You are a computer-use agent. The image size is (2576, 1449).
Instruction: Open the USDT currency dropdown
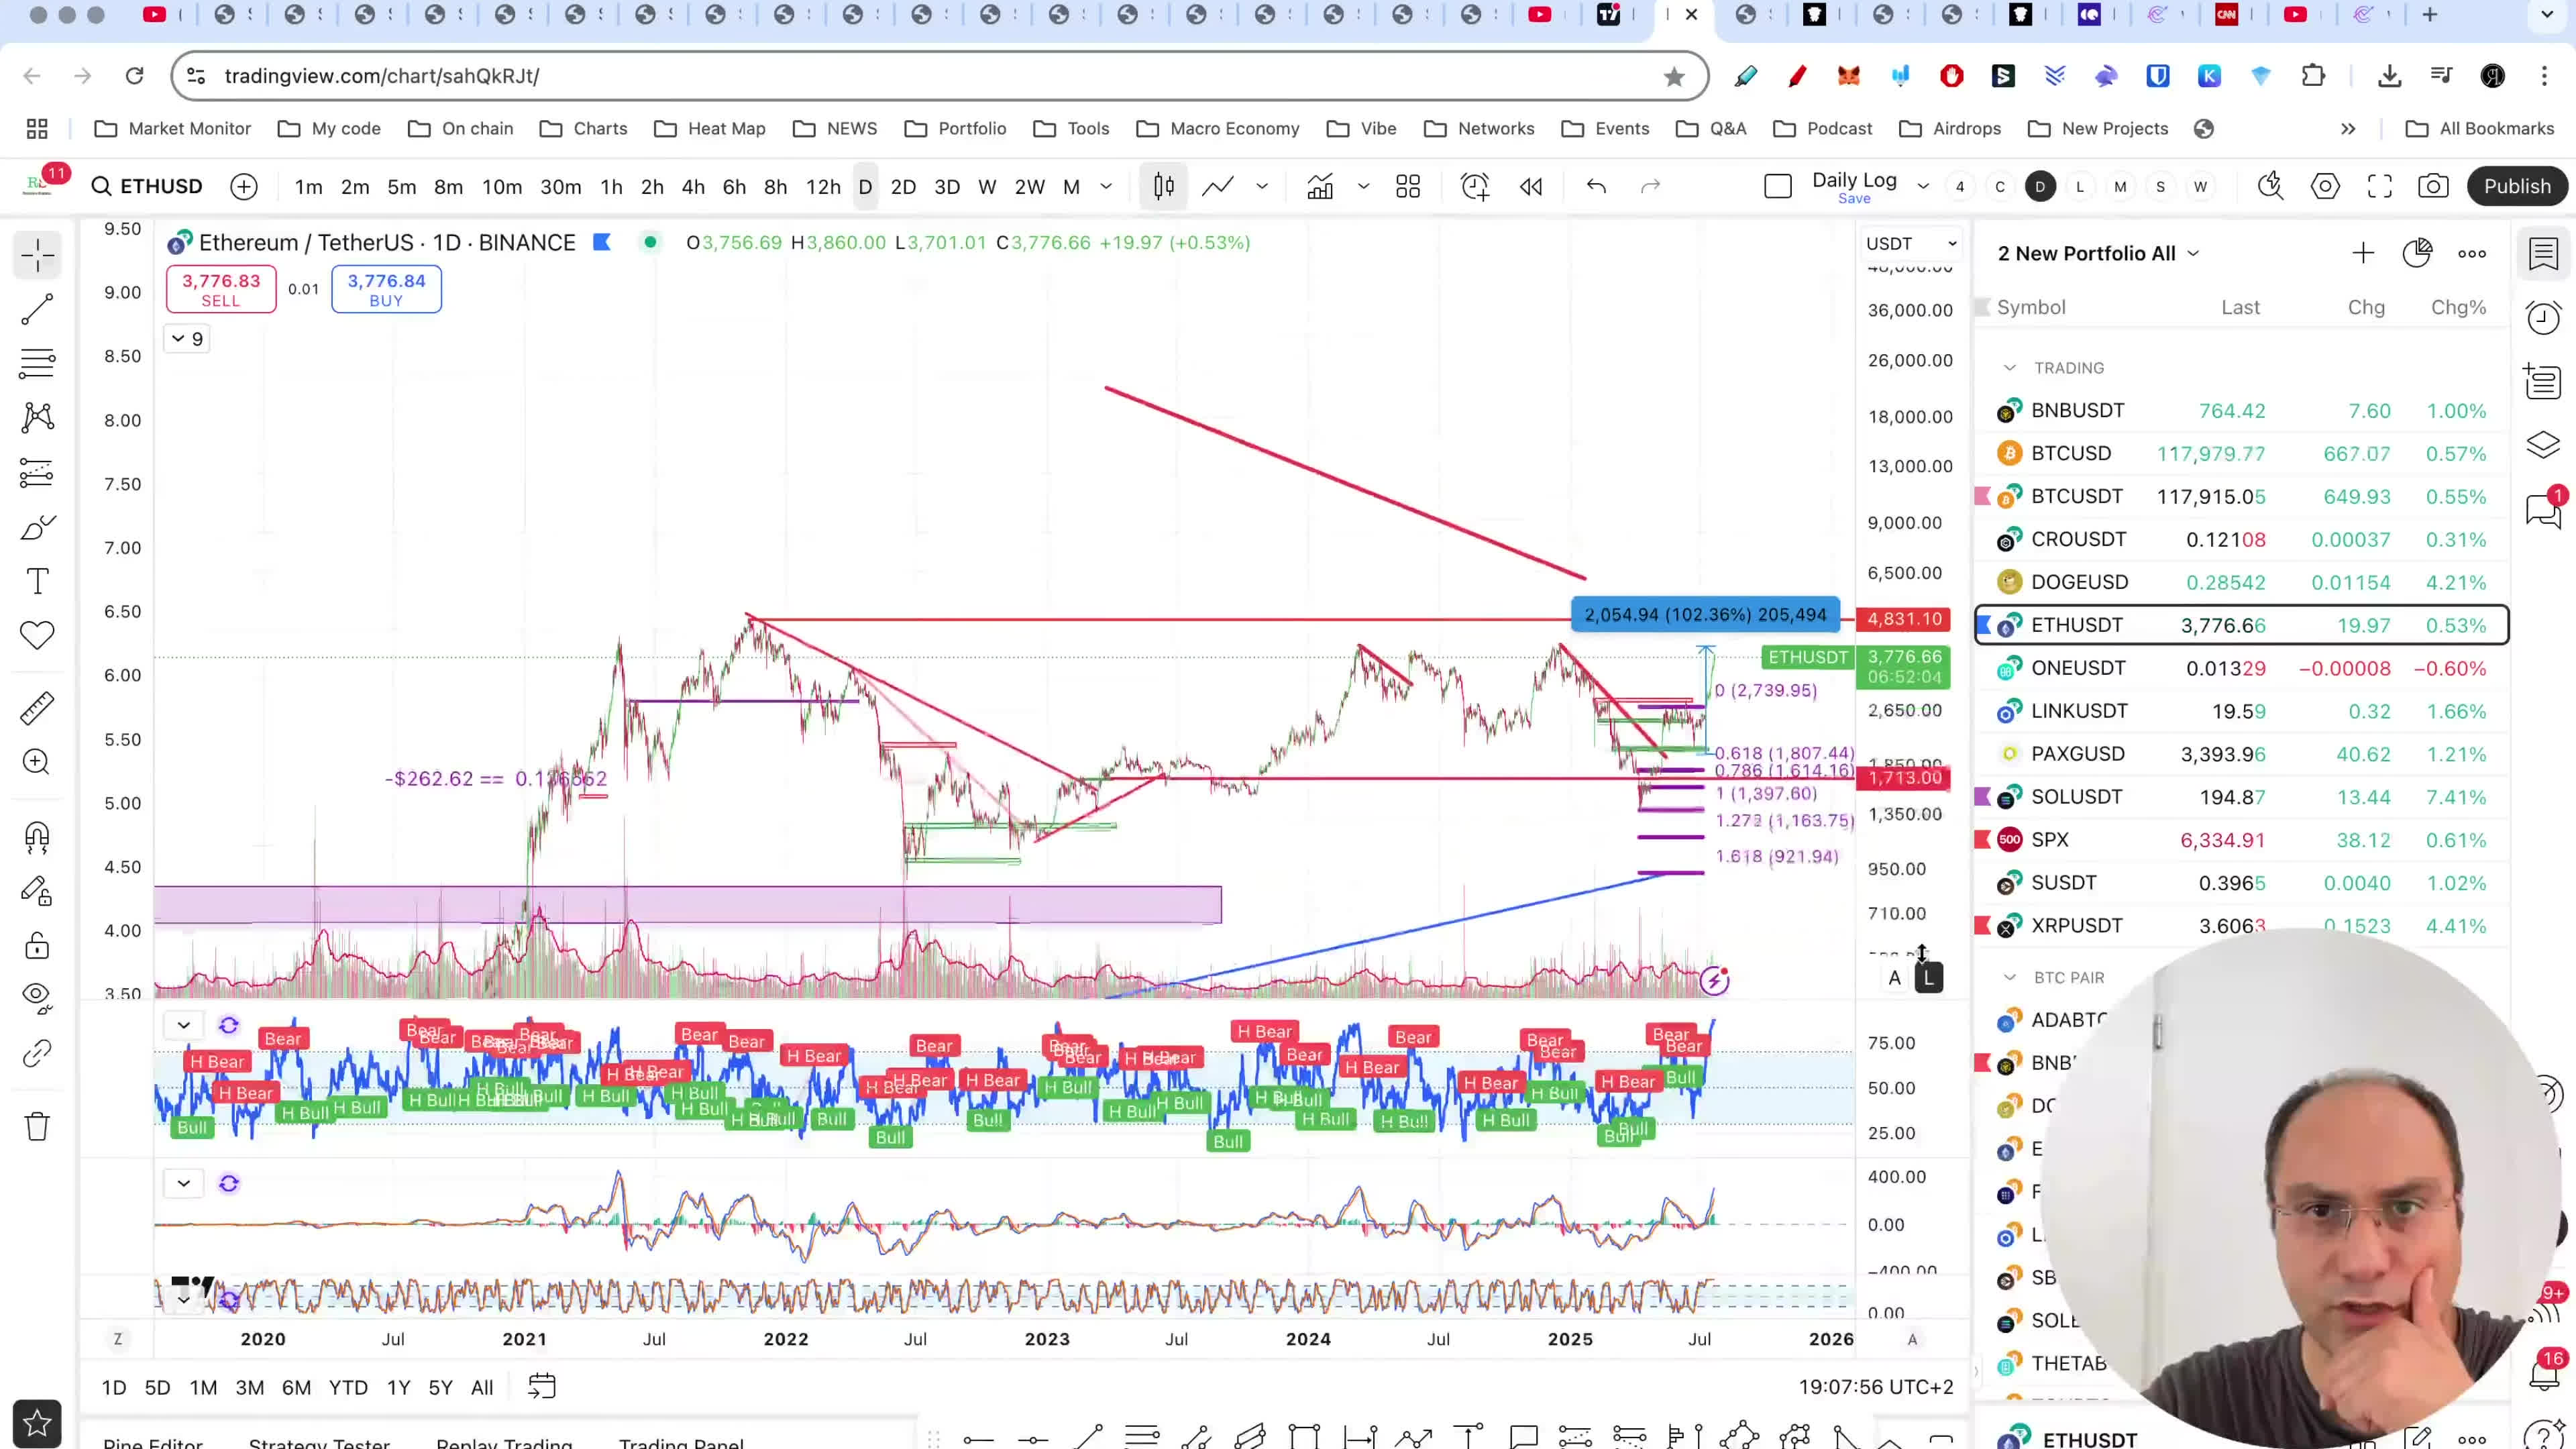tap(1910, 244)
